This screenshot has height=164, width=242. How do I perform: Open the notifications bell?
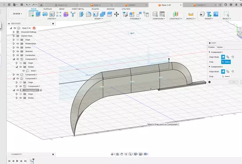[236, 5]
